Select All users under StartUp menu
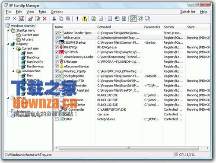 27,39
